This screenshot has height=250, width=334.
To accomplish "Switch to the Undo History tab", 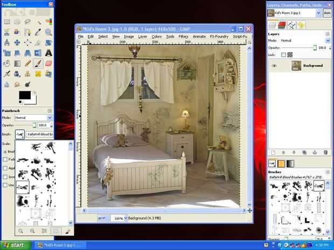I will [x=301, y=25].
